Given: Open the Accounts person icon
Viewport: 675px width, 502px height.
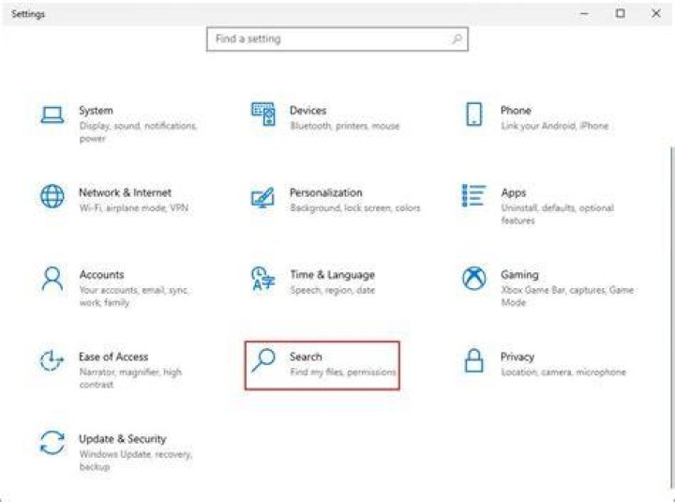Looking at the screenshot, I should pos(52,279).
